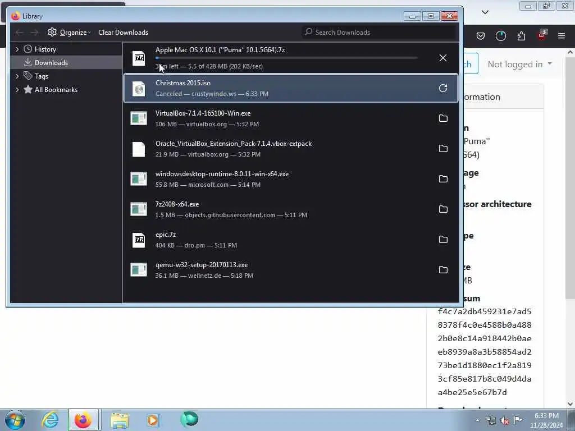Open Firefox Pocket in browser toolbar
The width and height of the screenshot is (575, 431).
pyautogui.click(x=481, y=36)
